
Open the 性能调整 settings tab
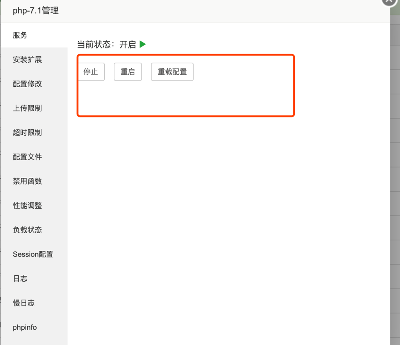[27, 205]
